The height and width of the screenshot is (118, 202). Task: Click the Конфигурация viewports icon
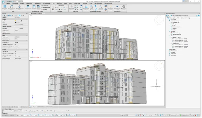point(27,7)
